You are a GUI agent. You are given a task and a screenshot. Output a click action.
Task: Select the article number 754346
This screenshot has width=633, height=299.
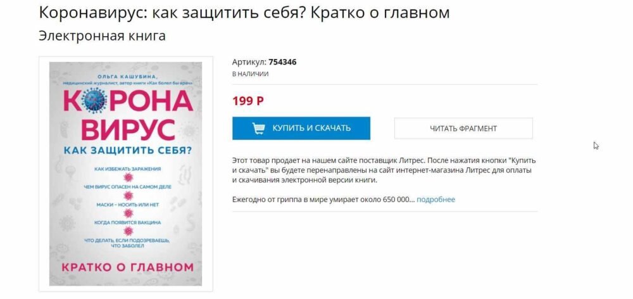point(282,62)
